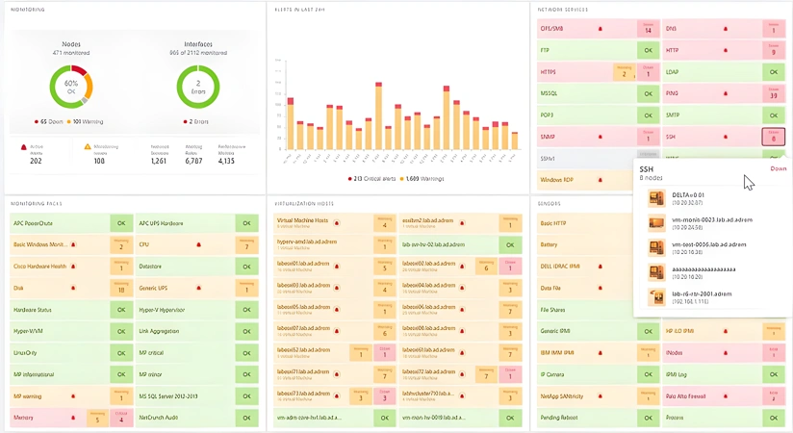Click the 202 active alerts value
Viewport: 793px width, 433px height.
(x=36, y=161)
